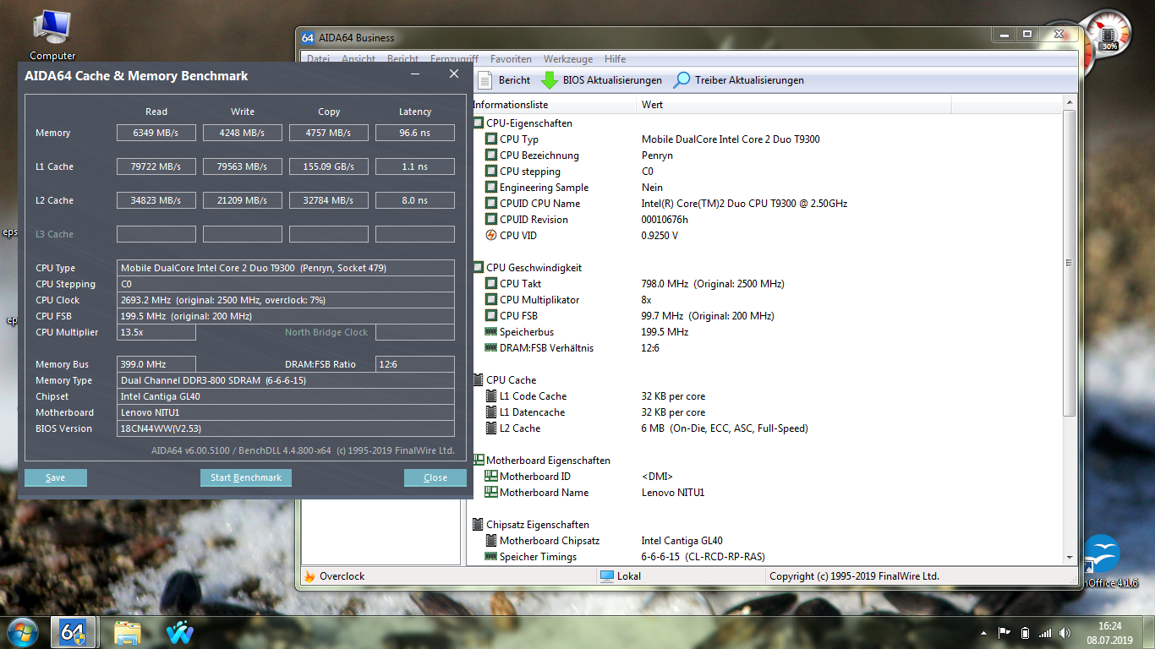Select the CPU Typ row icon
1155x649 pixels.
[x=491, y=139]
